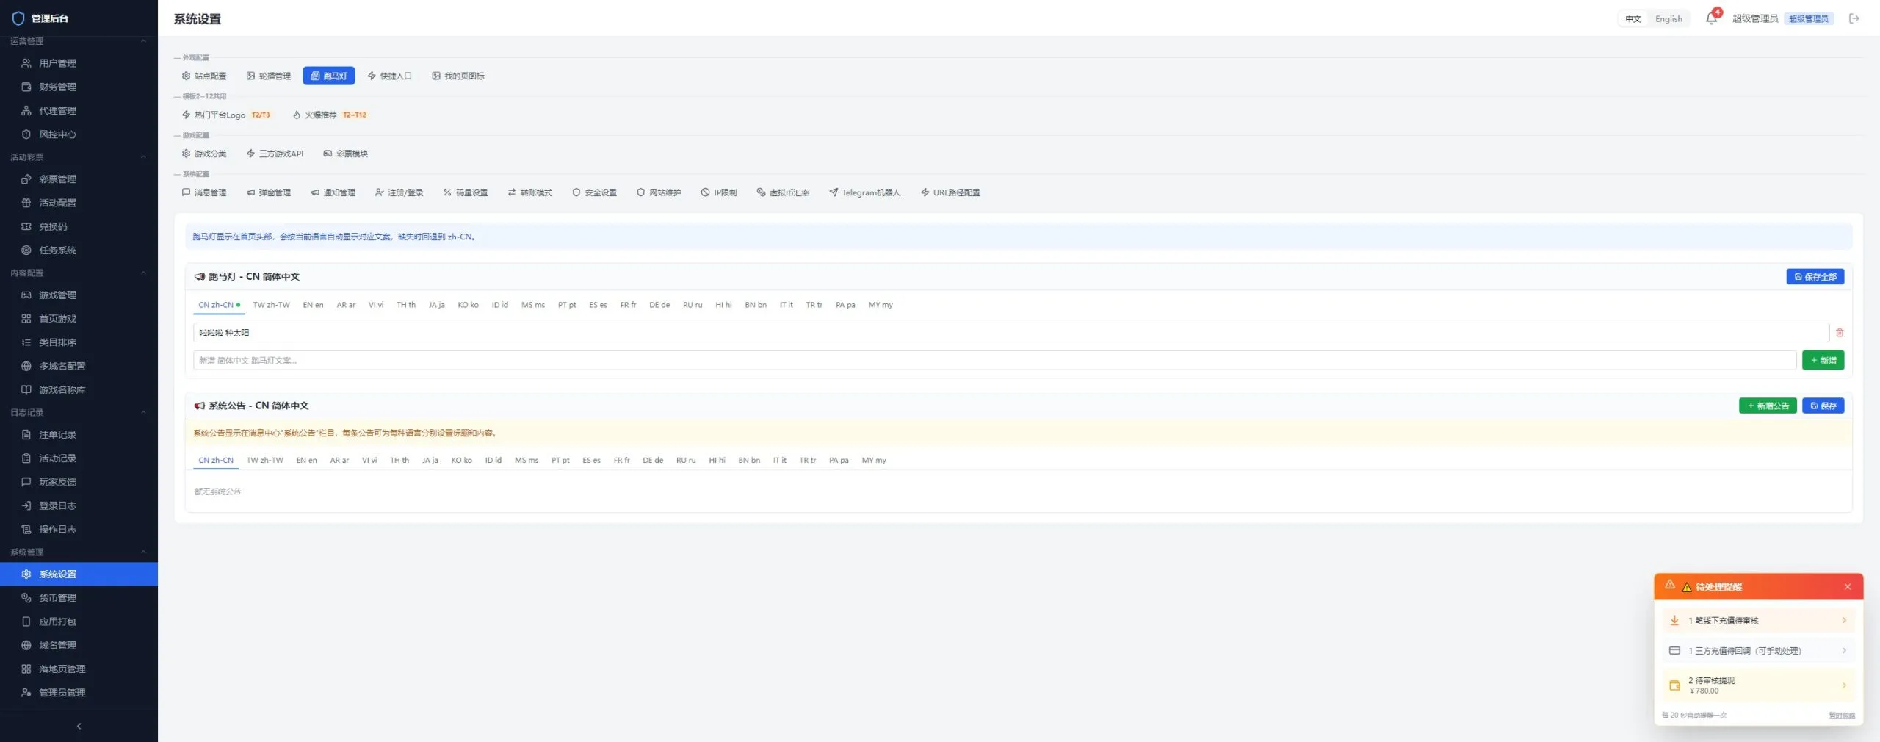
Task: Delete the 啦啦啦 种太阳 marquee entry
Action: point(1840,333)
